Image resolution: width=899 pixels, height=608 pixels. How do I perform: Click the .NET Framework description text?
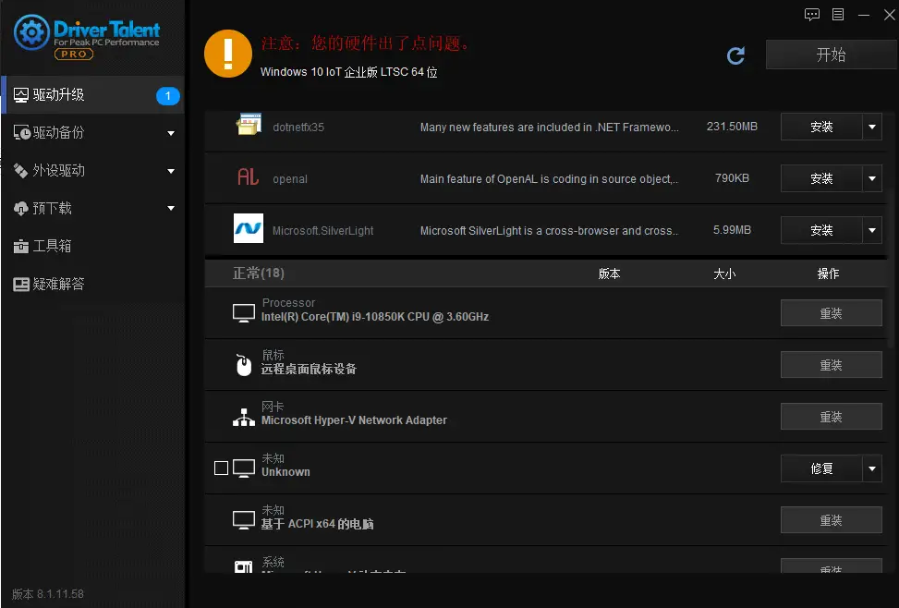click(549, 128)
